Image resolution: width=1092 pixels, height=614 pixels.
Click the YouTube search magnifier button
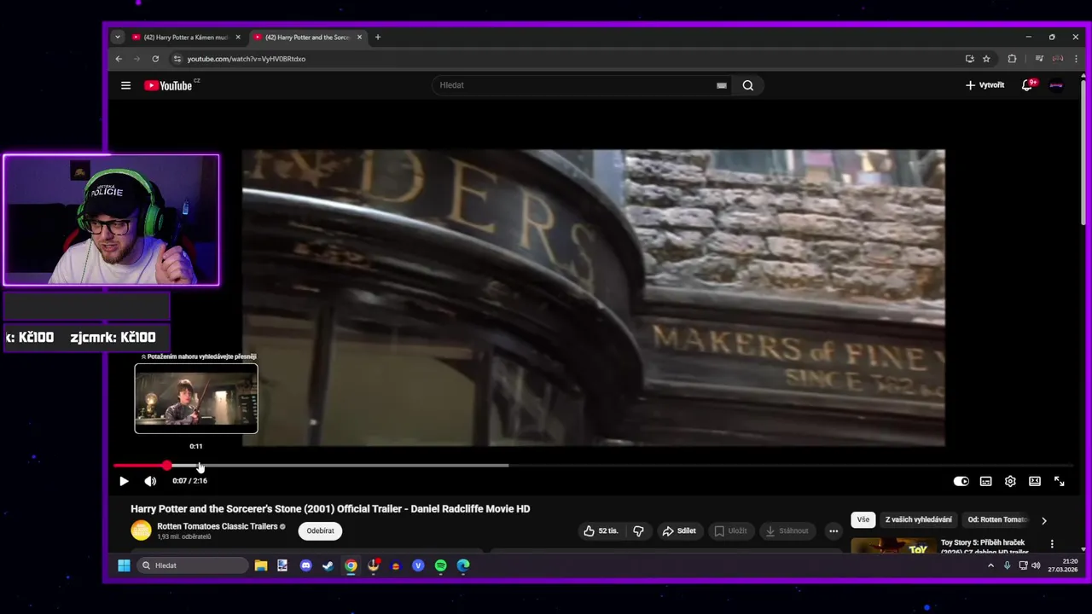click(748, 85)
